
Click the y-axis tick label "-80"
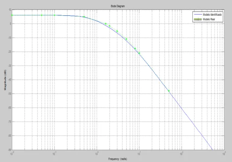(10, 135)
